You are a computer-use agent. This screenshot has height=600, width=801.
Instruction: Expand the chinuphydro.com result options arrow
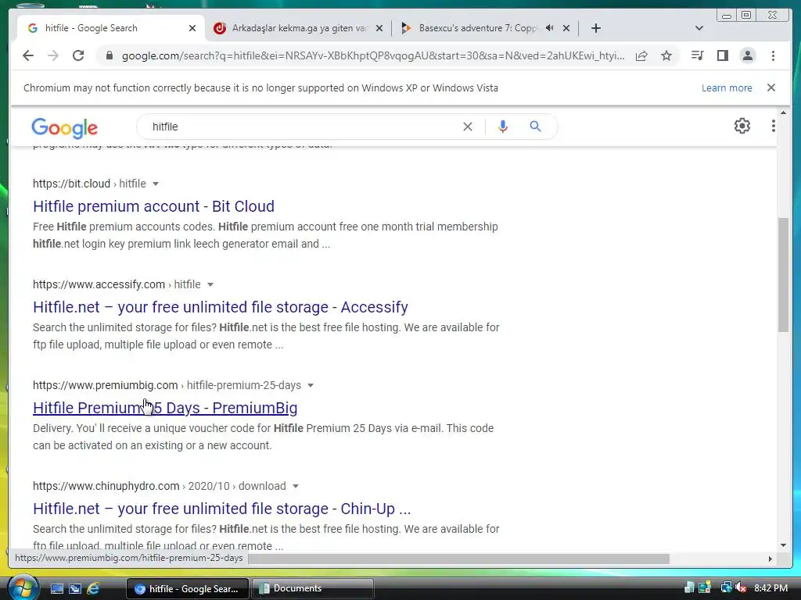[x=295, y=486]
